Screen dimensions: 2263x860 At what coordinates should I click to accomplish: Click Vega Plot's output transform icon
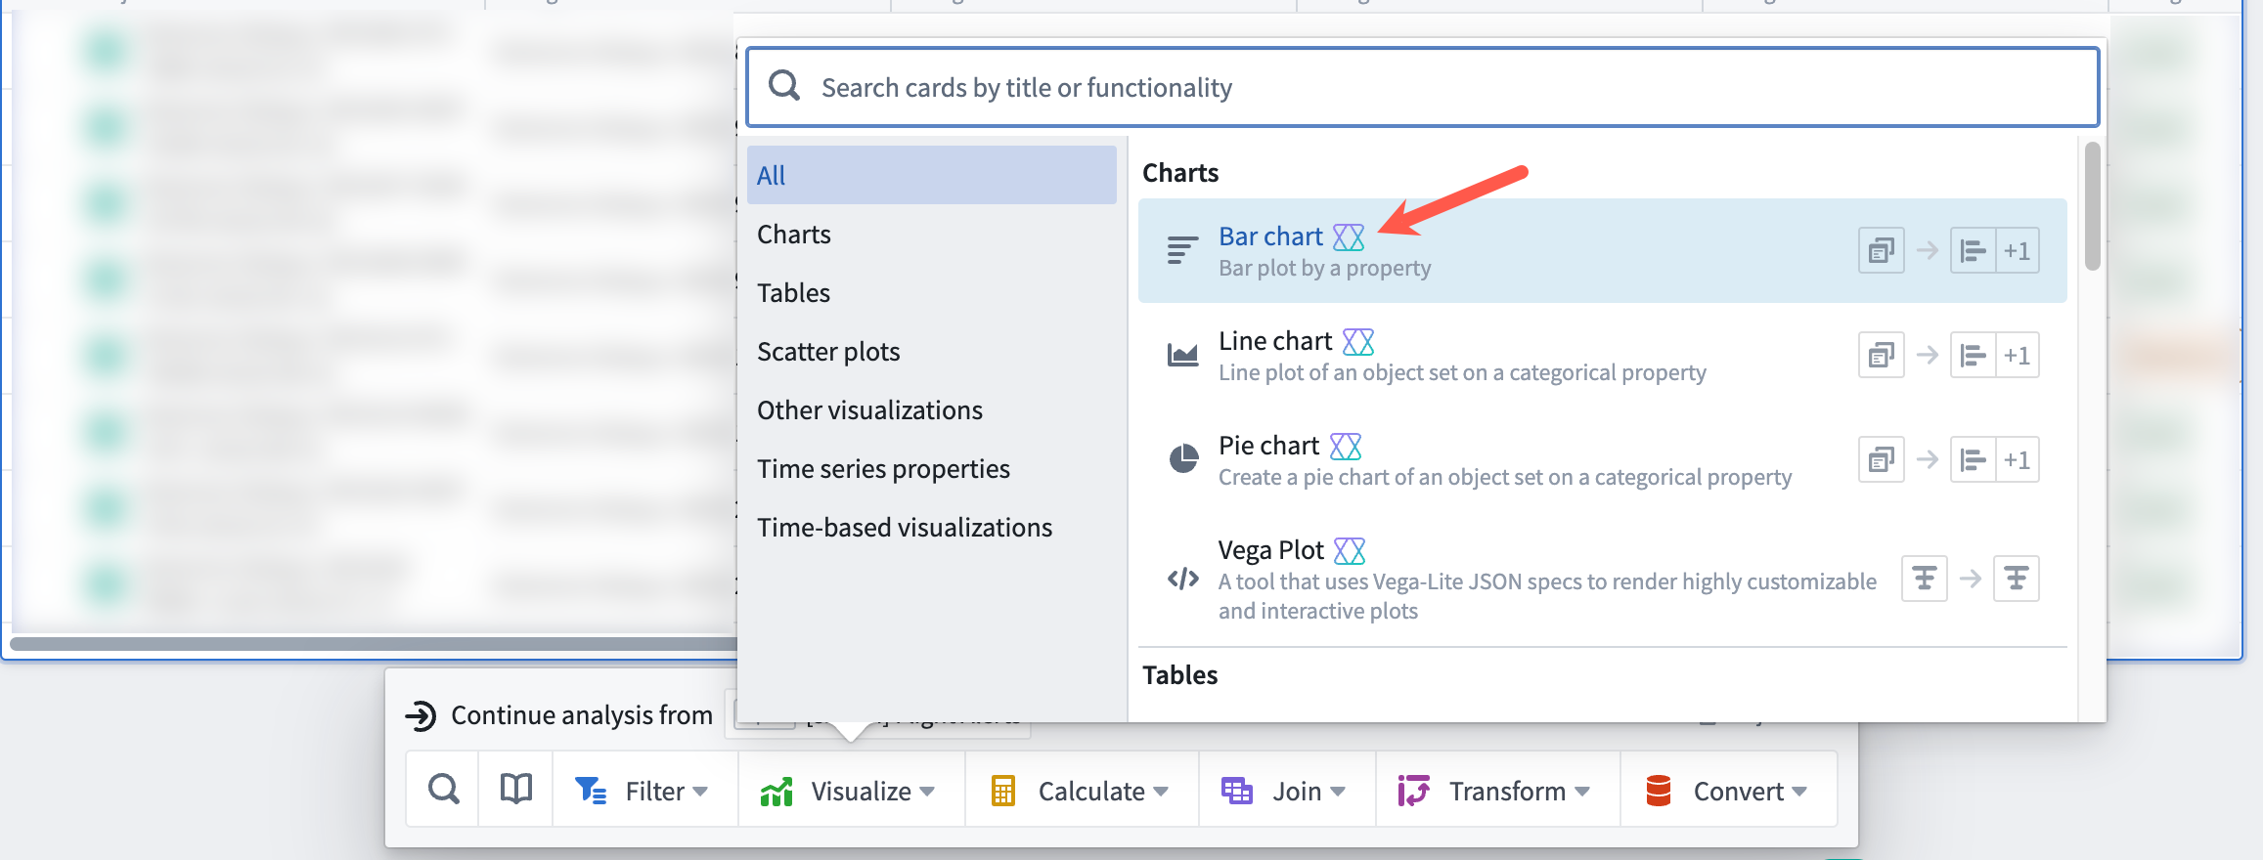pos(2017,579)
